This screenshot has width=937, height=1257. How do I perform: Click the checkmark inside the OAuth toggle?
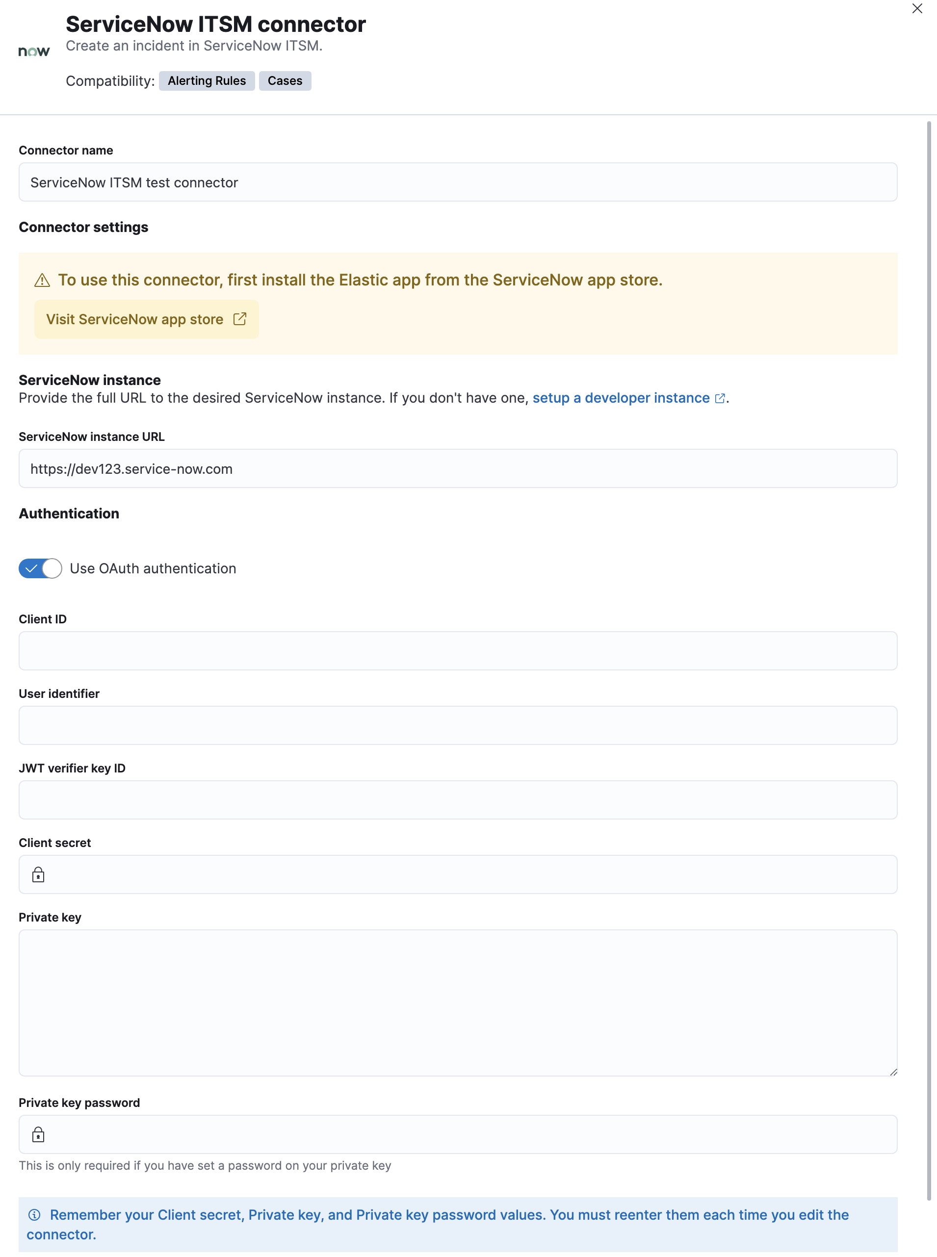click(x=33, y=568)
